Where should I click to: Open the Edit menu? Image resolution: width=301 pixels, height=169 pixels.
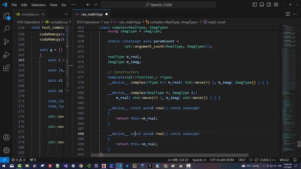[24, 5]
